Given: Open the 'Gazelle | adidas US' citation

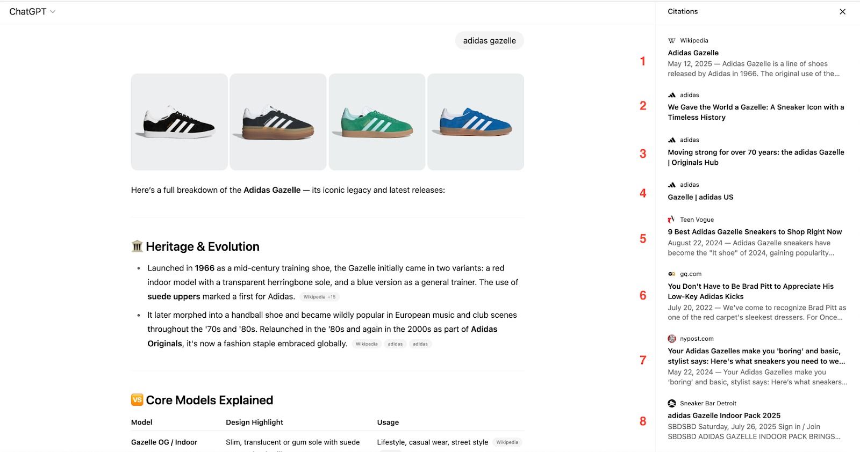Looking at the screenshot, I should (700, 198).
